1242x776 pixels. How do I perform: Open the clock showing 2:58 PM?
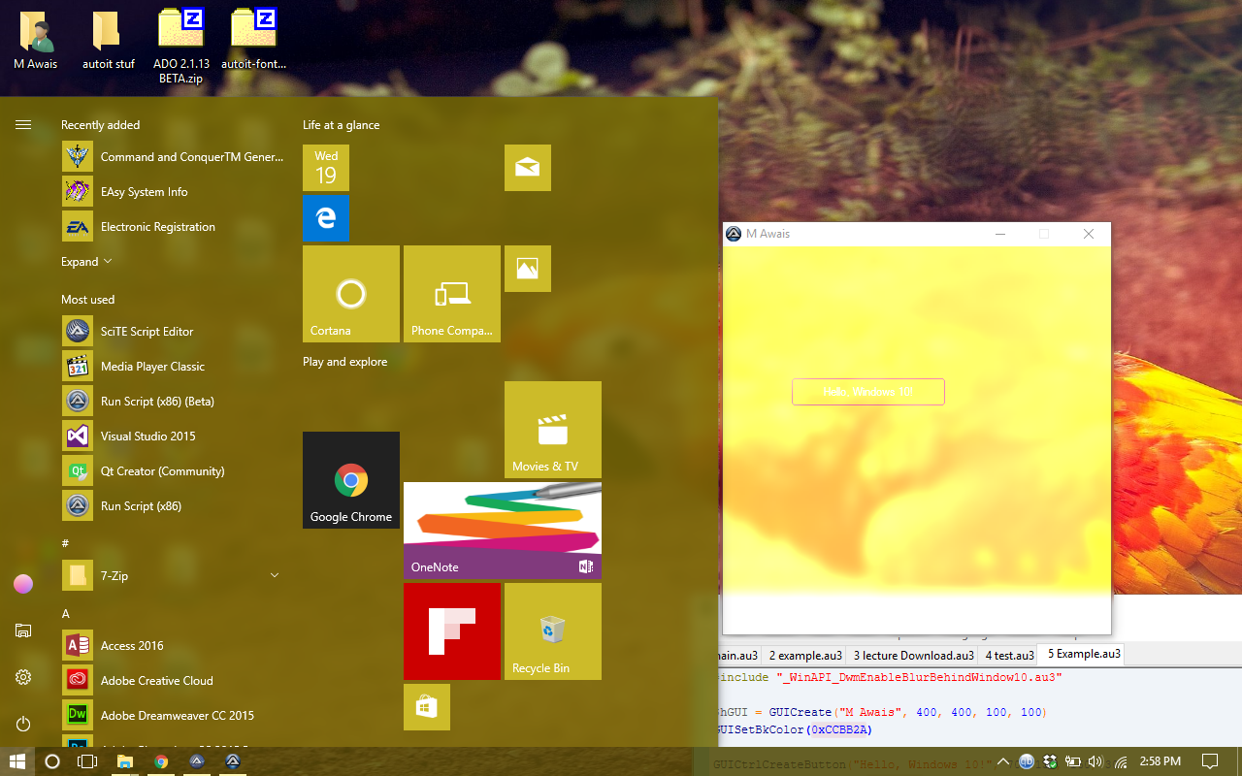tap(1160, 761)
